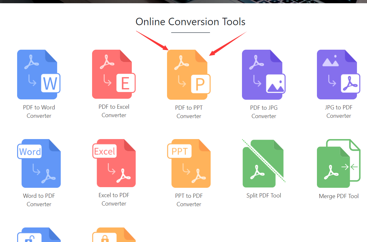
Task: Open the orange PDF to PPT icon
Action: click(x=188, y=75)
